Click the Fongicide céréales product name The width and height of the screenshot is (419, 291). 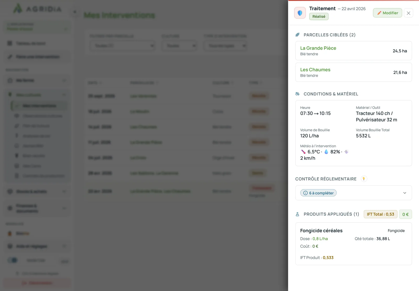[x=321, y=230]
